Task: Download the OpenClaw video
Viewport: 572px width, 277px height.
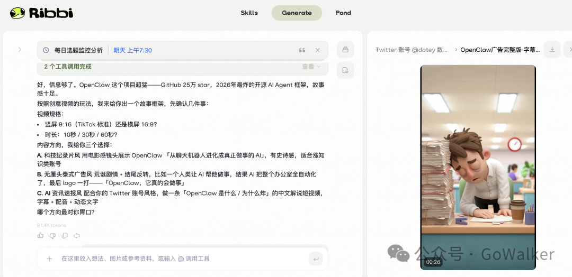Action: pyautogui.click(x=552, y=50)
